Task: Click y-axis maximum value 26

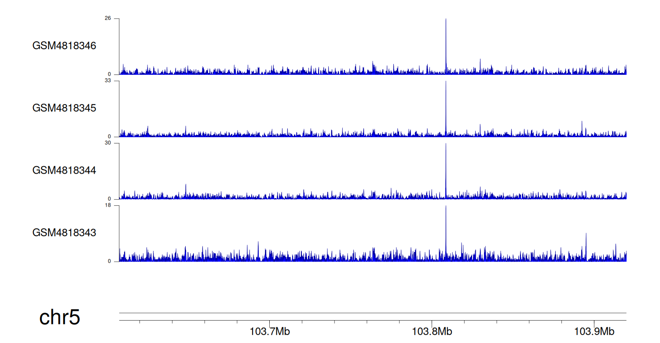Action: click(108, 18)
